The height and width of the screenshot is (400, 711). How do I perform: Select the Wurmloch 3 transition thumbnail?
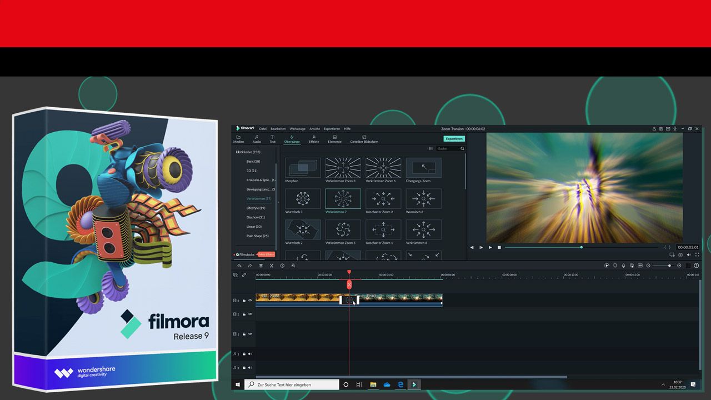303,199
